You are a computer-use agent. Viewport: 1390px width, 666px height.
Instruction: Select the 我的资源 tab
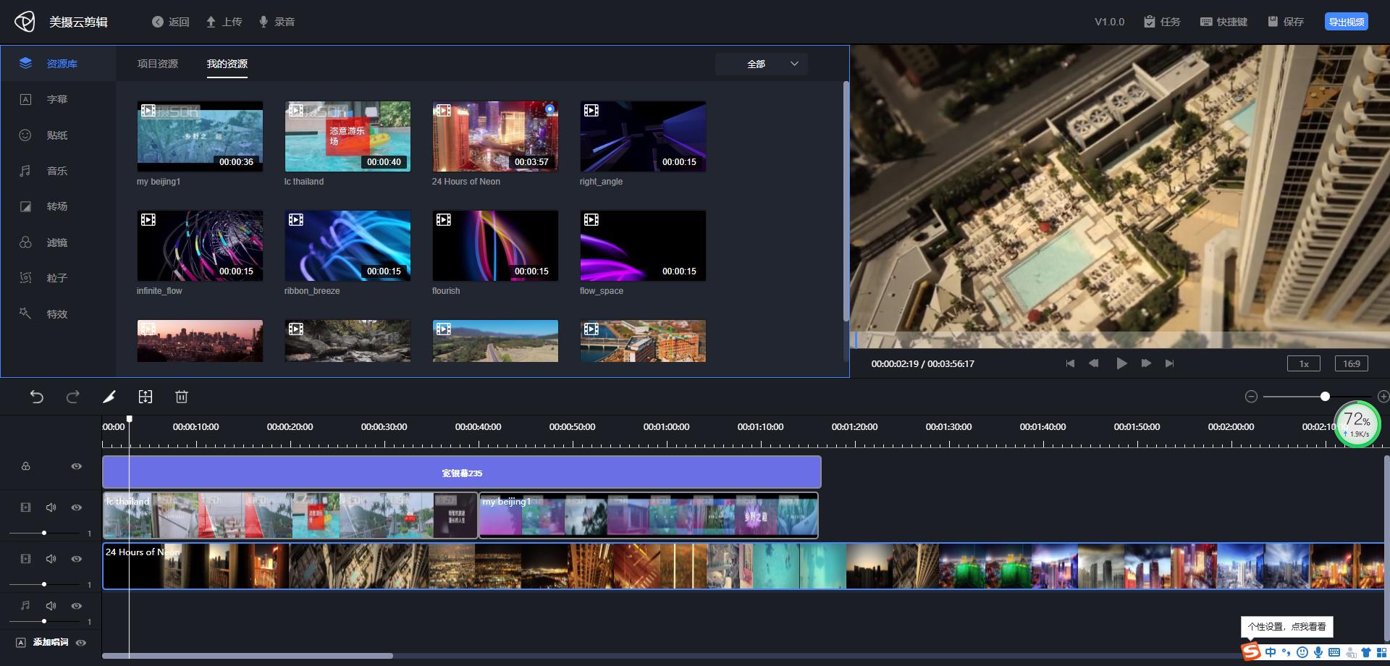coord(227,64)
